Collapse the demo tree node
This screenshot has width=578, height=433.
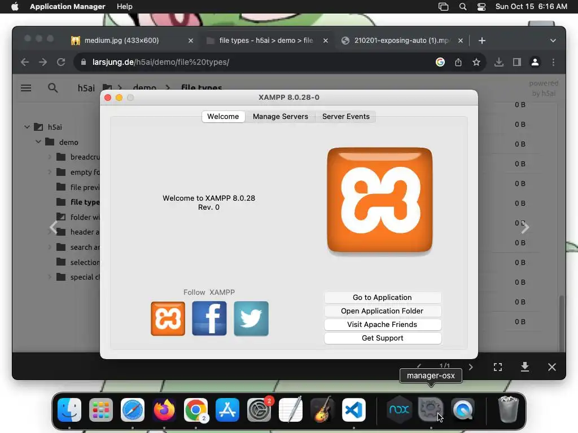click(38, 142)
